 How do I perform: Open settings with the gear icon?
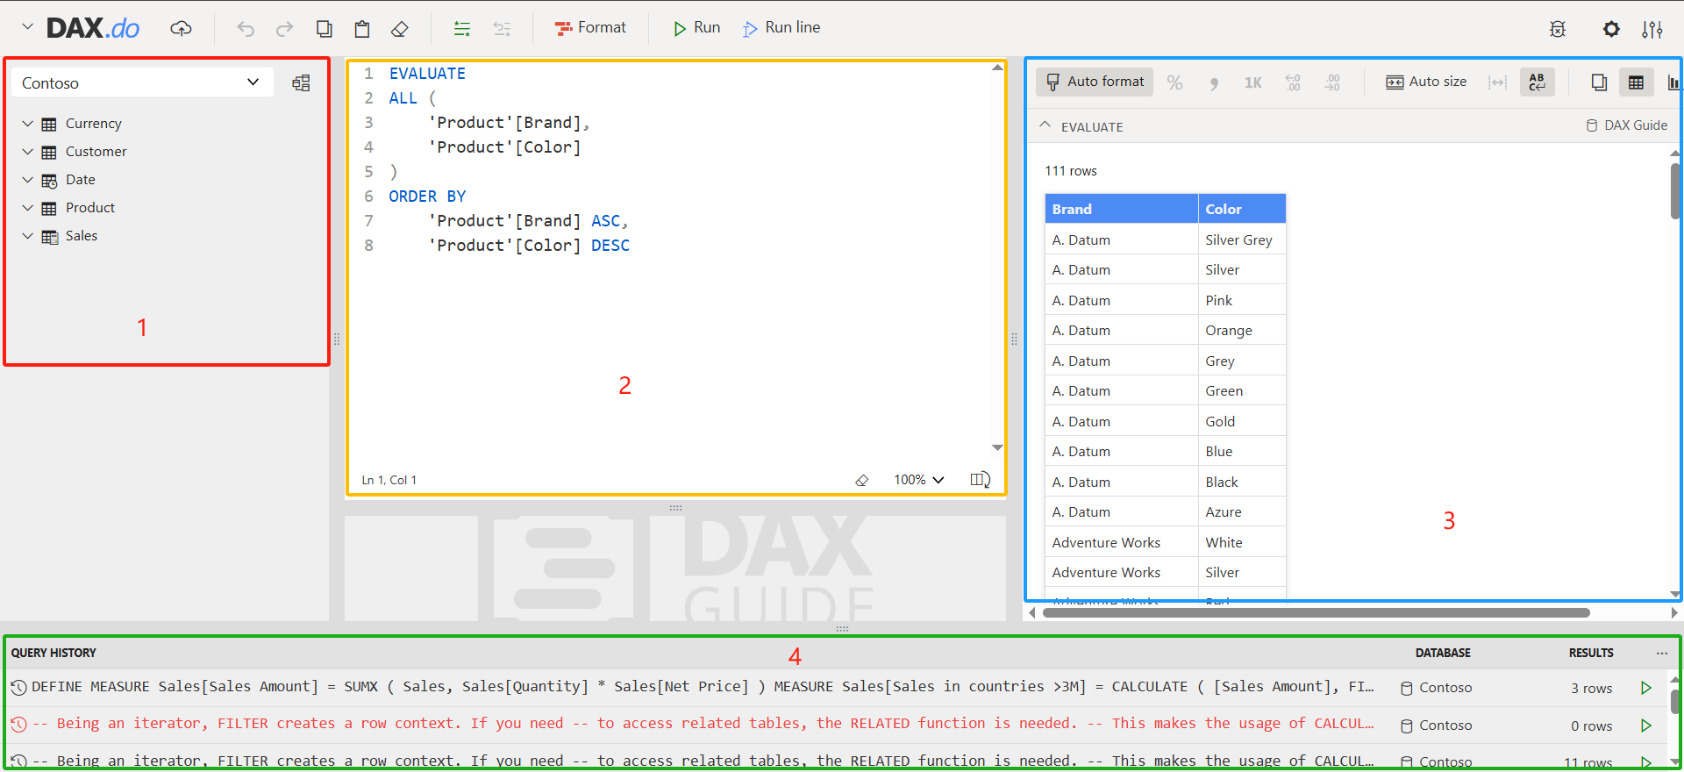tap(1611, 29)
